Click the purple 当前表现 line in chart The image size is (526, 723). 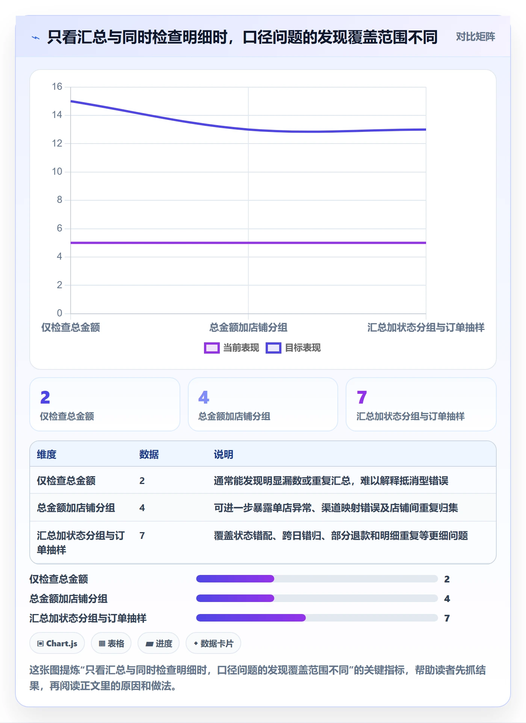point(248,243)
